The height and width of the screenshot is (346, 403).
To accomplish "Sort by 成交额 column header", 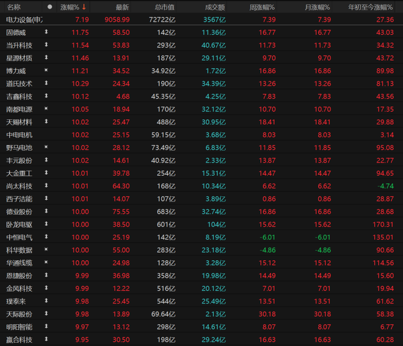I will 215,7.
